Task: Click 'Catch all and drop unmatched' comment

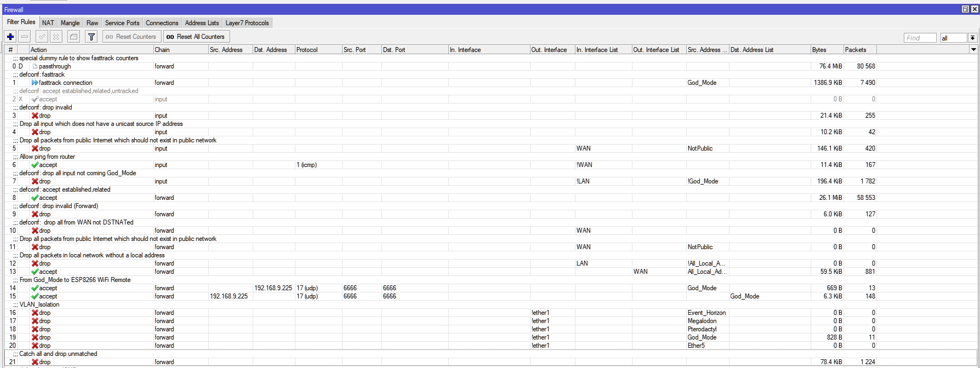Action: click(x=58, y=354)
